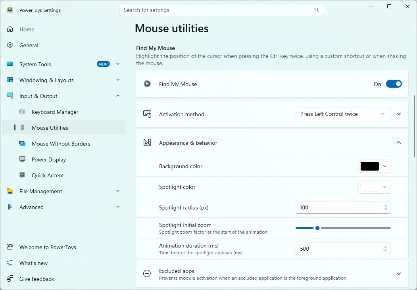
Task: Click the Advanced tools icon
Action: click(10, 207)
